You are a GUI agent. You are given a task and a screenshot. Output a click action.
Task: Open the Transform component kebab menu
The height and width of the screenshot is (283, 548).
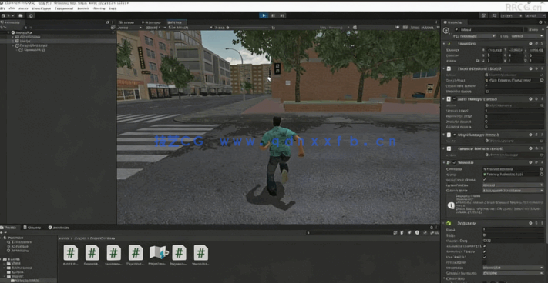tap(541, 44)
